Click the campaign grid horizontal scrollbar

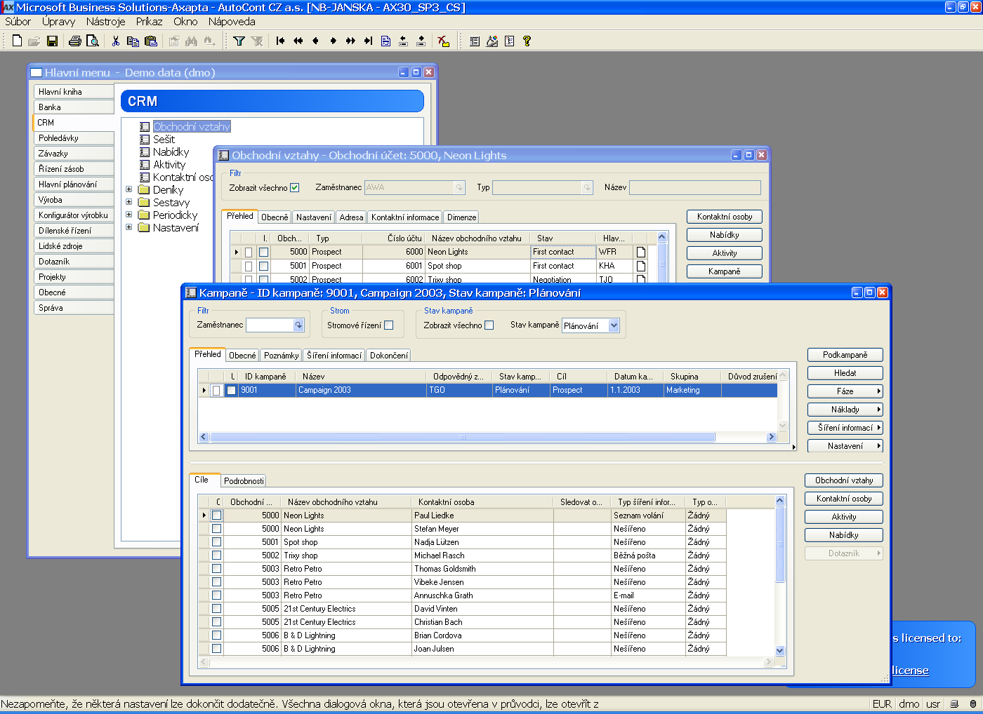[463, 437]
